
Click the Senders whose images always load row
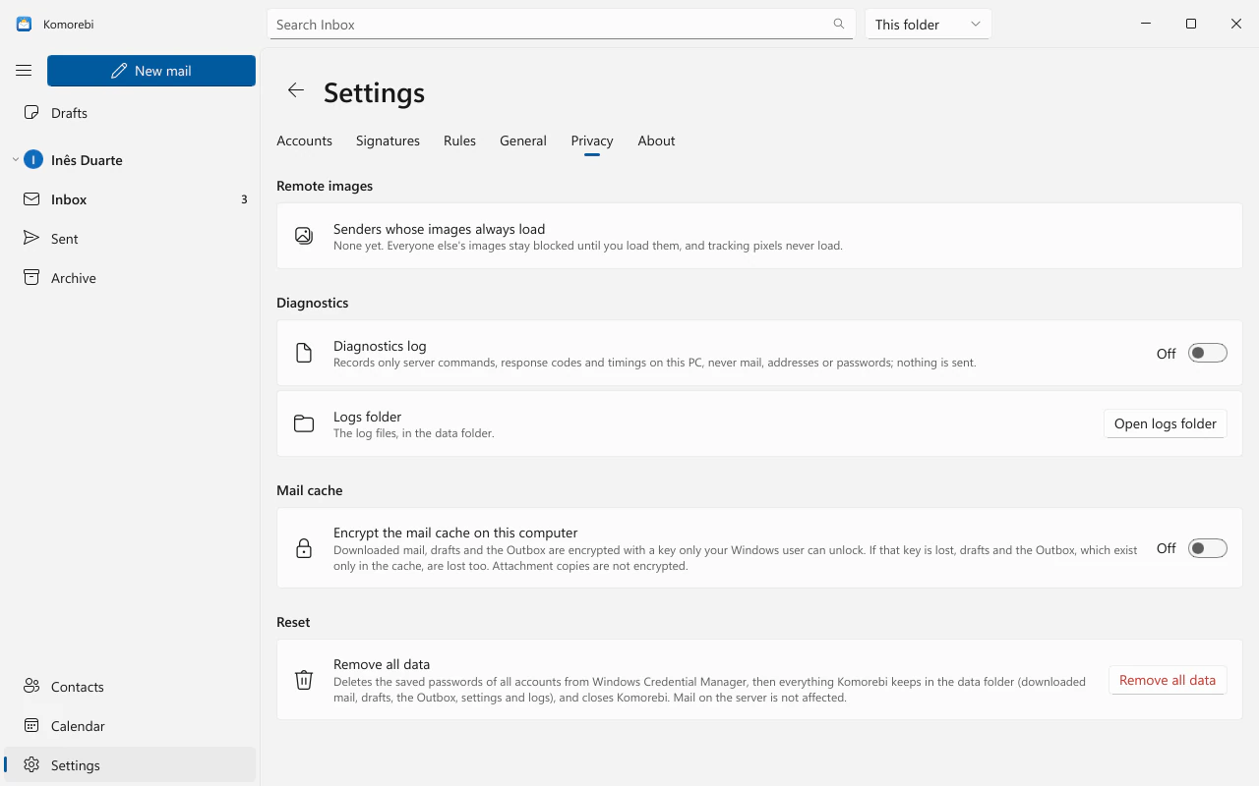(759, 236)
